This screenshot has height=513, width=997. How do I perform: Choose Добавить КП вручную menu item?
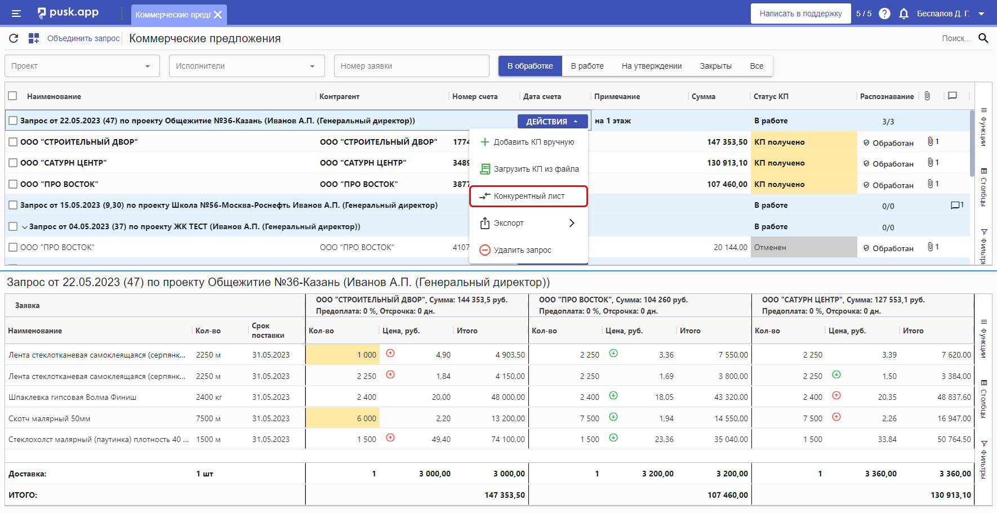tap(528, 142)
